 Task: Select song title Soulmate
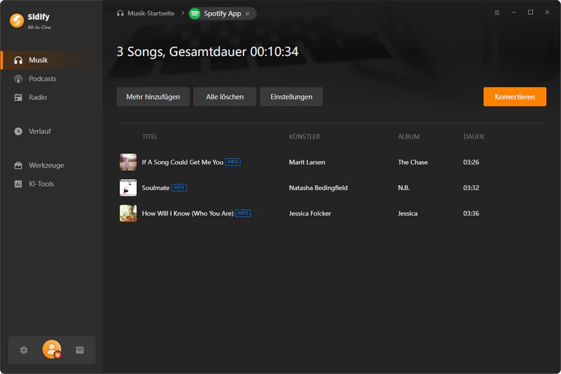point(156,188)
